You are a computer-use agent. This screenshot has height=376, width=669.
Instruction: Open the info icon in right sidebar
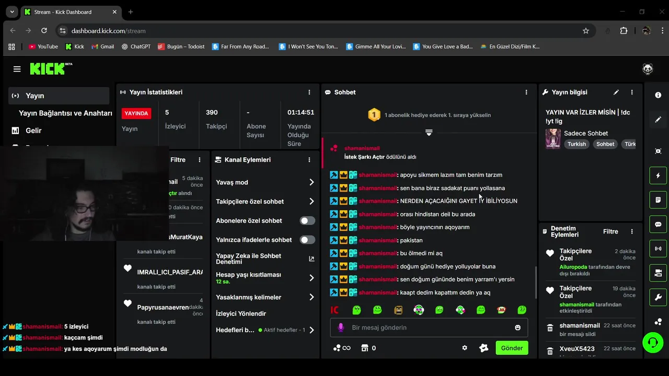[658, 95]
